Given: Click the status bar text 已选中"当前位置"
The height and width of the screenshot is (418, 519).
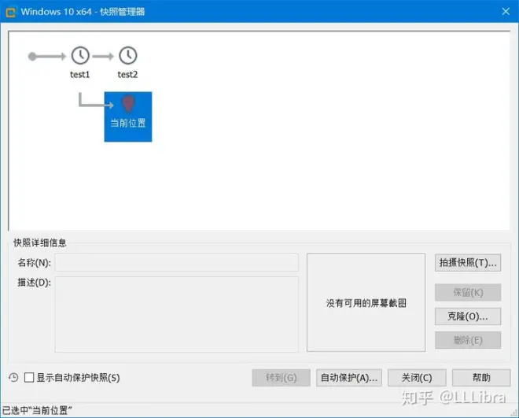Looking at the screenshot, I should [37, 410].
